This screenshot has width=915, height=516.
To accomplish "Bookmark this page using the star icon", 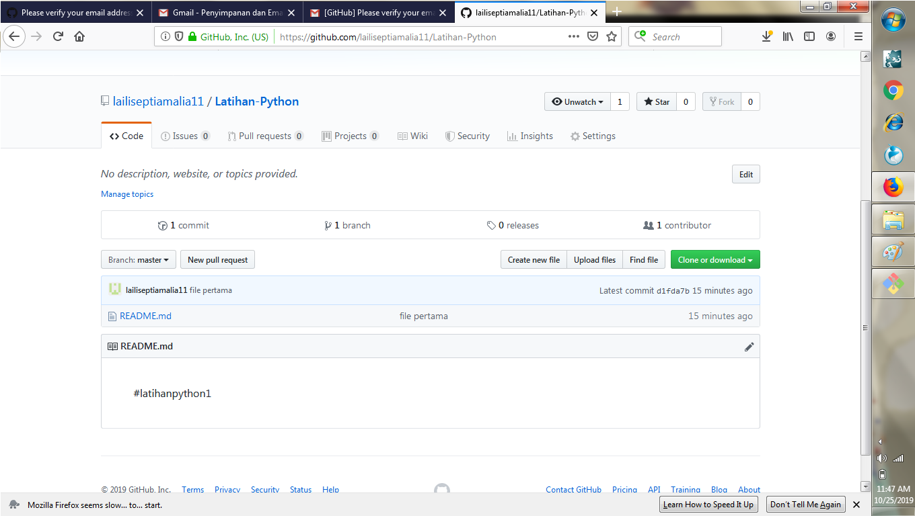I will tap(612, 36).
